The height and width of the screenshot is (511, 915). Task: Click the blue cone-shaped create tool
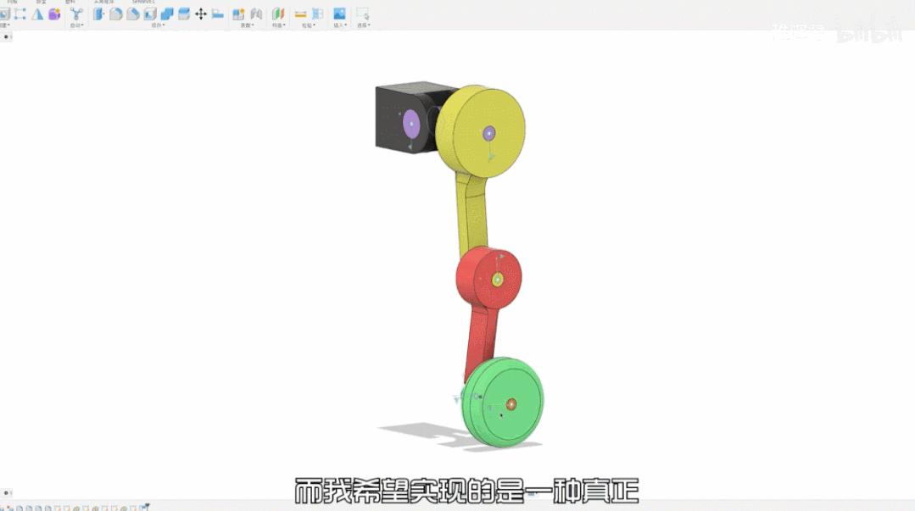coord(37,14)
